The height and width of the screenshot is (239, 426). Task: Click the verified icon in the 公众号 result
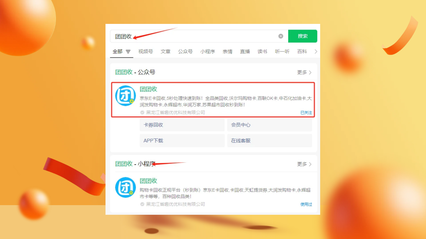pos(142,113)
